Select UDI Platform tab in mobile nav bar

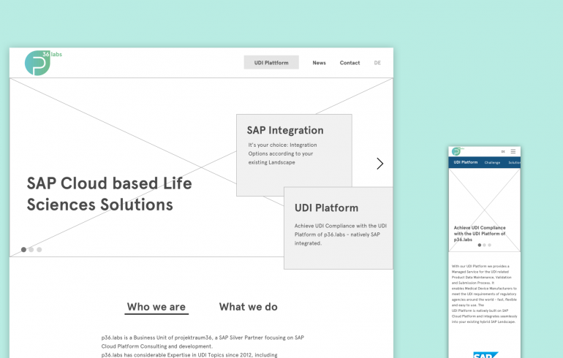click(x=465, y=162)
